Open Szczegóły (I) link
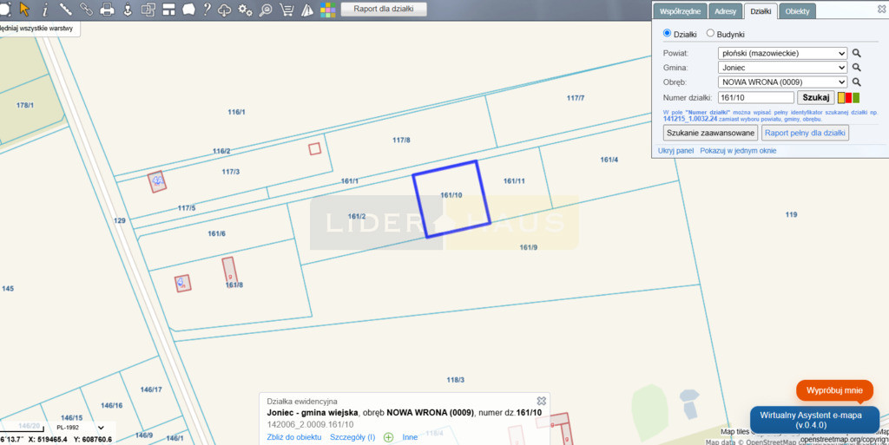889x445 pixels. [352, 437]
